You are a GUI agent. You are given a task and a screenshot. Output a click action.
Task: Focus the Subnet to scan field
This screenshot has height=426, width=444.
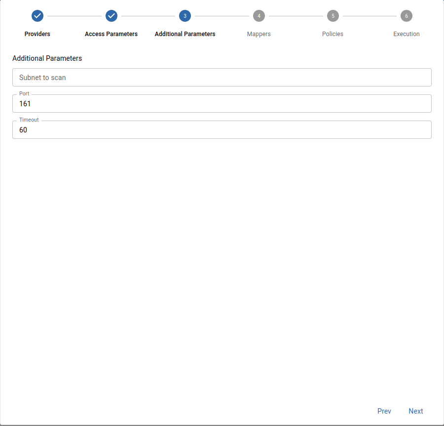coord(222,78)
